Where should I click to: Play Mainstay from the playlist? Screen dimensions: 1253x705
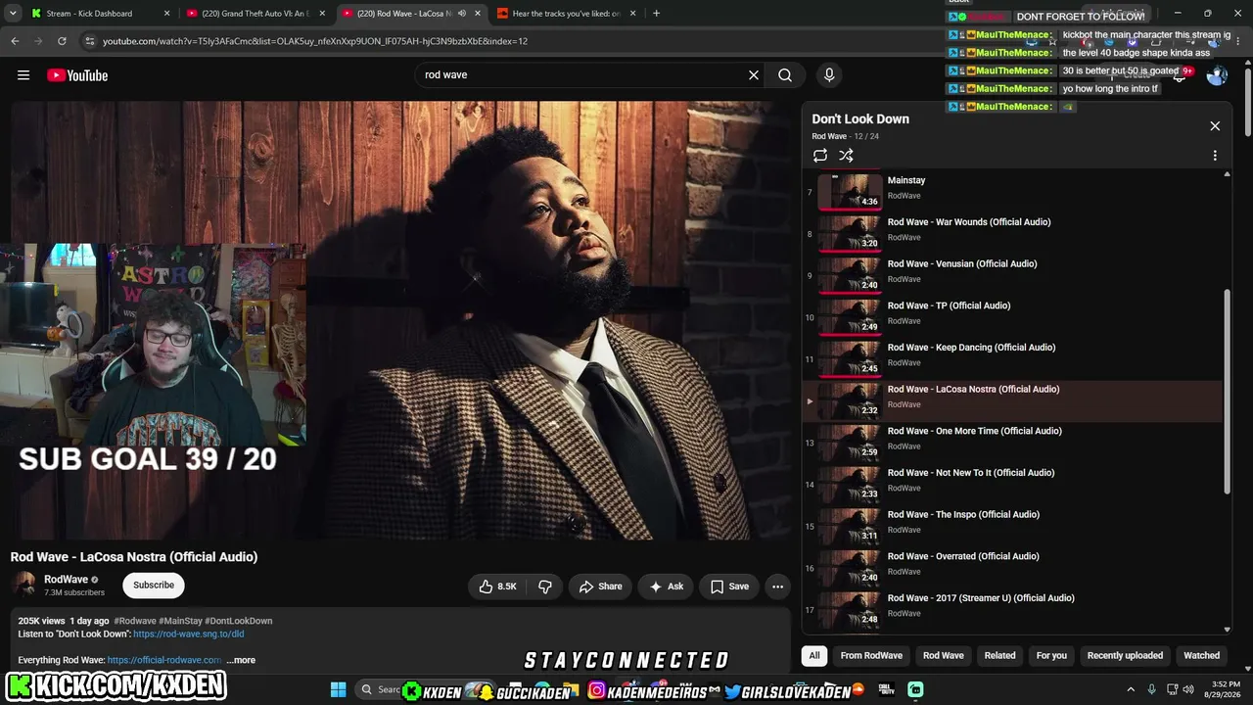[x=1013, y=190]
